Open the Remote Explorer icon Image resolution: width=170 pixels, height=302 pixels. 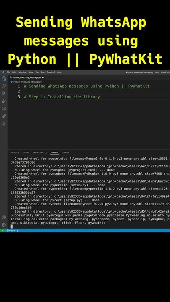(4, 109)
